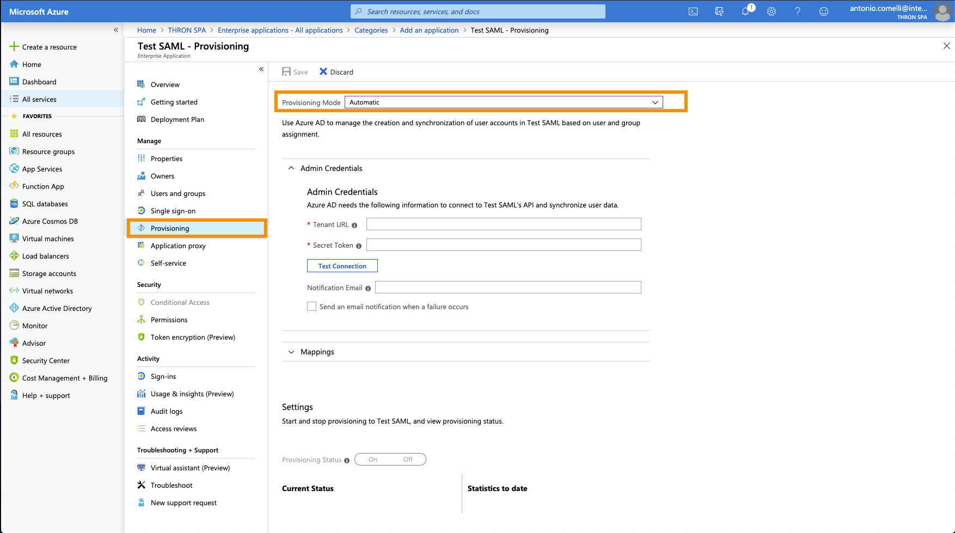Open the Overview blade
Viewport: 955px width, 533px height.
164,84
